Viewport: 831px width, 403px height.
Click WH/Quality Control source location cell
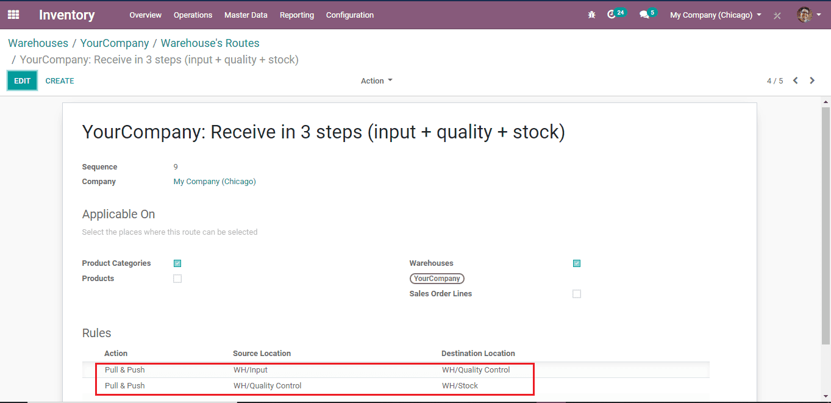[x=268, y=386]
